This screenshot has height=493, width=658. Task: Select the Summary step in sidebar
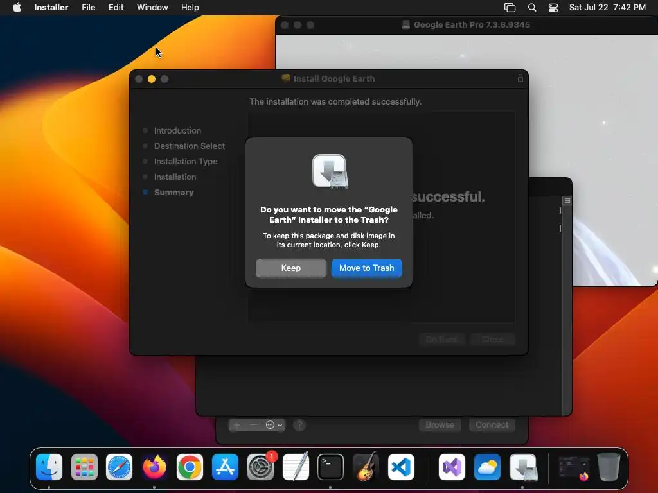173,193
